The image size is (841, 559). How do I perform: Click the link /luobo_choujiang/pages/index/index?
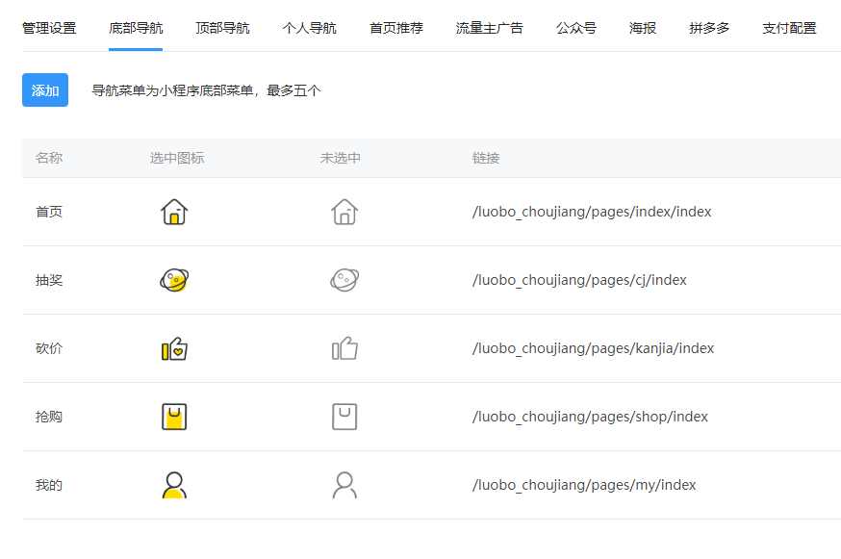coord(592,212)
